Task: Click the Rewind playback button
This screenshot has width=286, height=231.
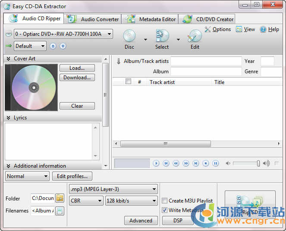Action: coord(176,163)
